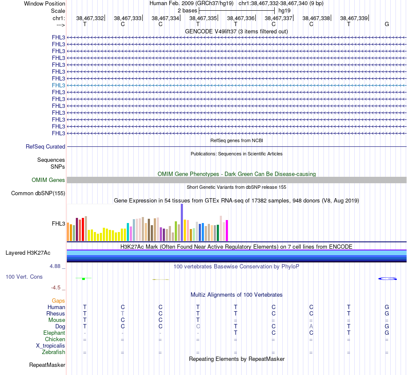This screenshot has height=375, width=407.
Task: Click the Common dbSNP(155) label
Action: (x=38, y=193)
